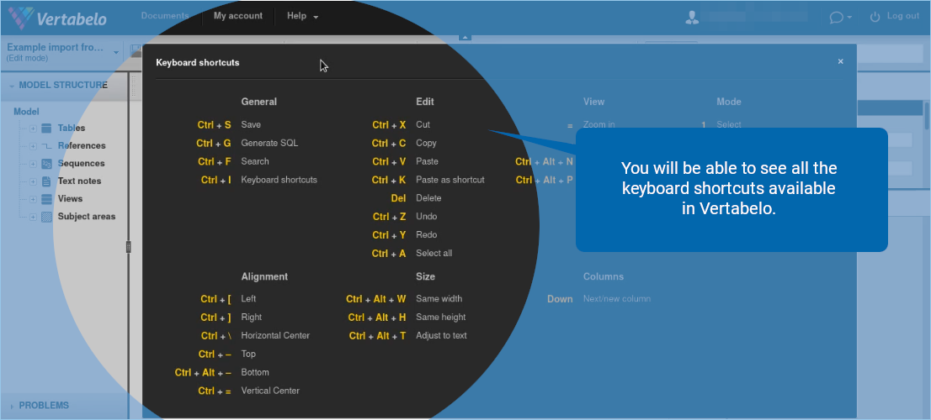Click the Bottom alignment label
The image size is (931, 420).
pyautogui.click(x=255, y=373)
